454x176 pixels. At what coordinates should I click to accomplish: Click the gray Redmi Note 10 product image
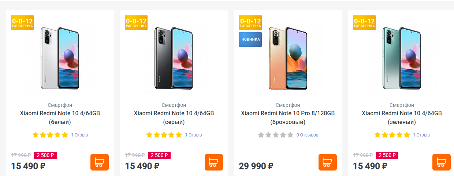[174, 58]
